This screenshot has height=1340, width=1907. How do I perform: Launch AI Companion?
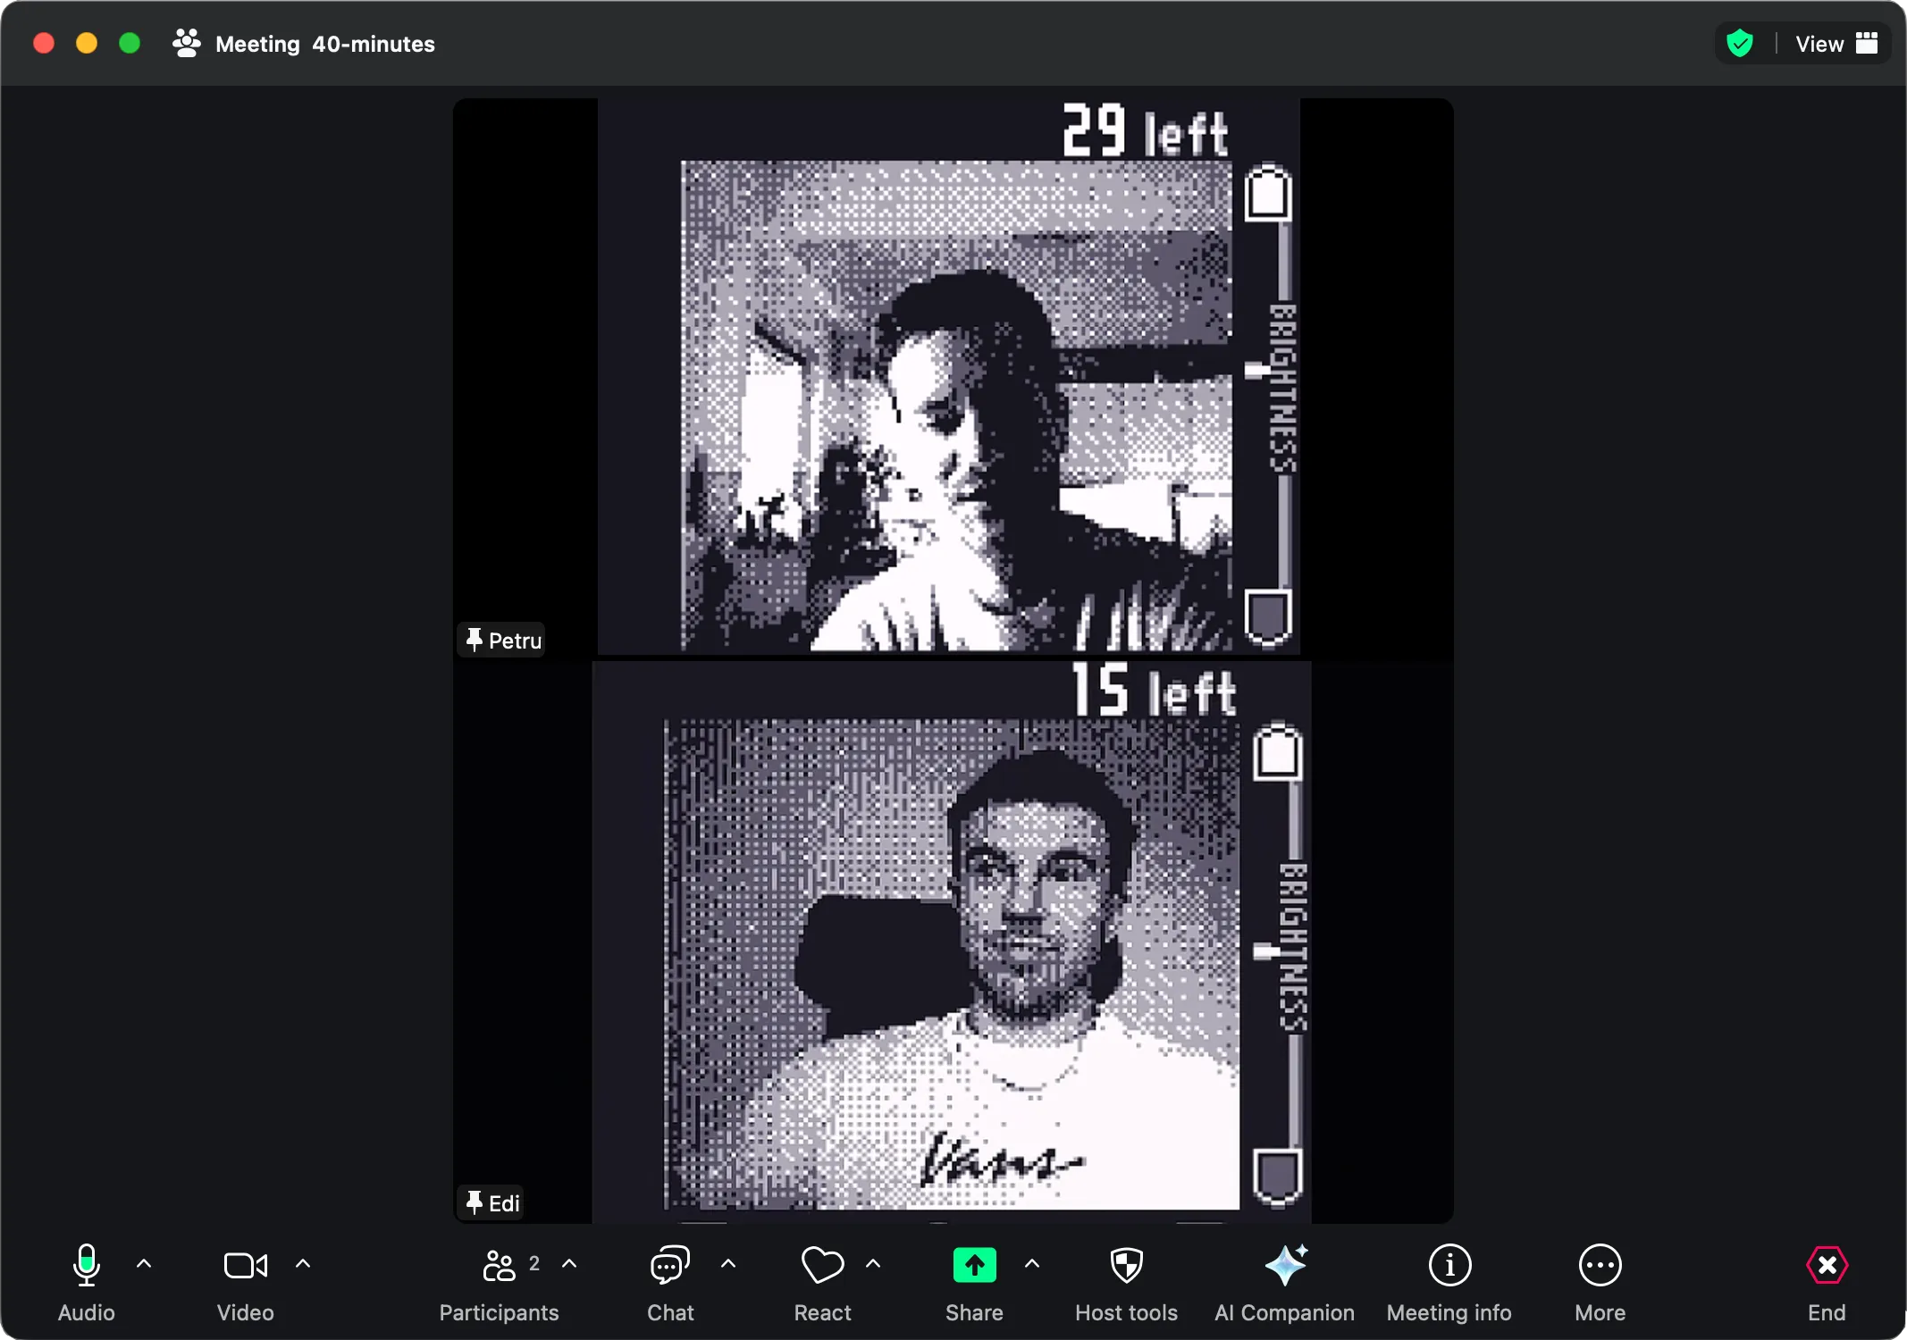point(1284,1266)
